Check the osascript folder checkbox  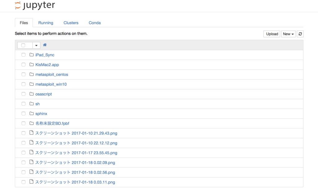tap(24, 94)
